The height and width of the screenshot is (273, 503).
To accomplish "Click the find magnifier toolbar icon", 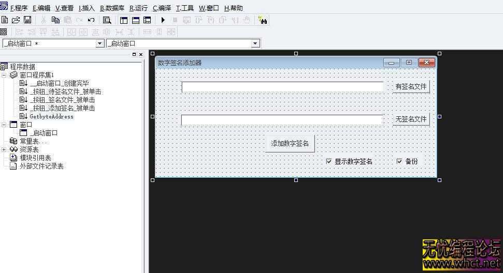I will point(107,20).
